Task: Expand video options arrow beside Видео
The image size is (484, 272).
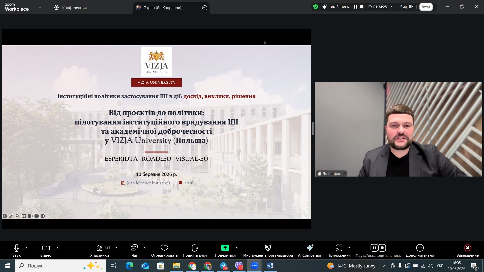Action: pyautogui.click(x=57, y=248)
